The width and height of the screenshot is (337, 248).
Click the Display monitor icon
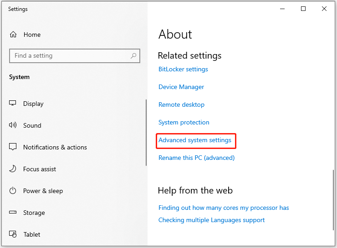12,103
